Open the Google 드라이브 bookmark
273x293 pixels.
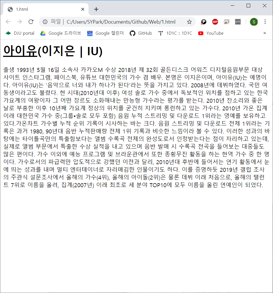pos(61,33)
